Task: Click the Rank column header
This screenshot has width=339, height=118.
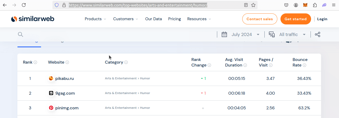Action: point(28,62)
